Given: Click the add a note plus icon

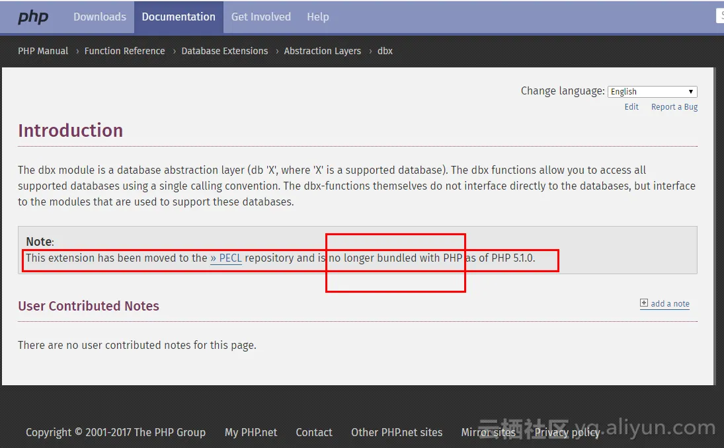Looking at the screenshot, I should point(644,303).
